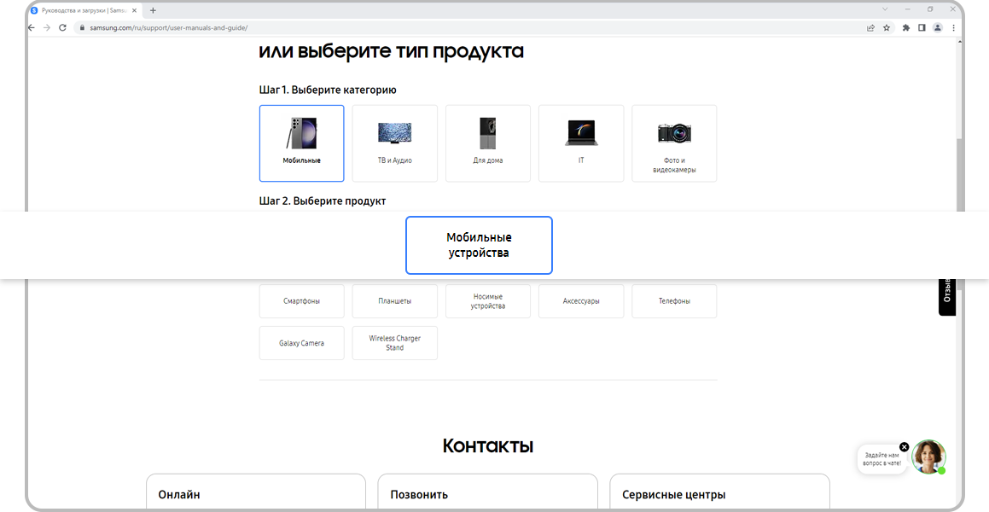The height and width of the screenshot is (512, 989).
Task: Open the Позвонить contact card
Action: click(x=487, y=492)
